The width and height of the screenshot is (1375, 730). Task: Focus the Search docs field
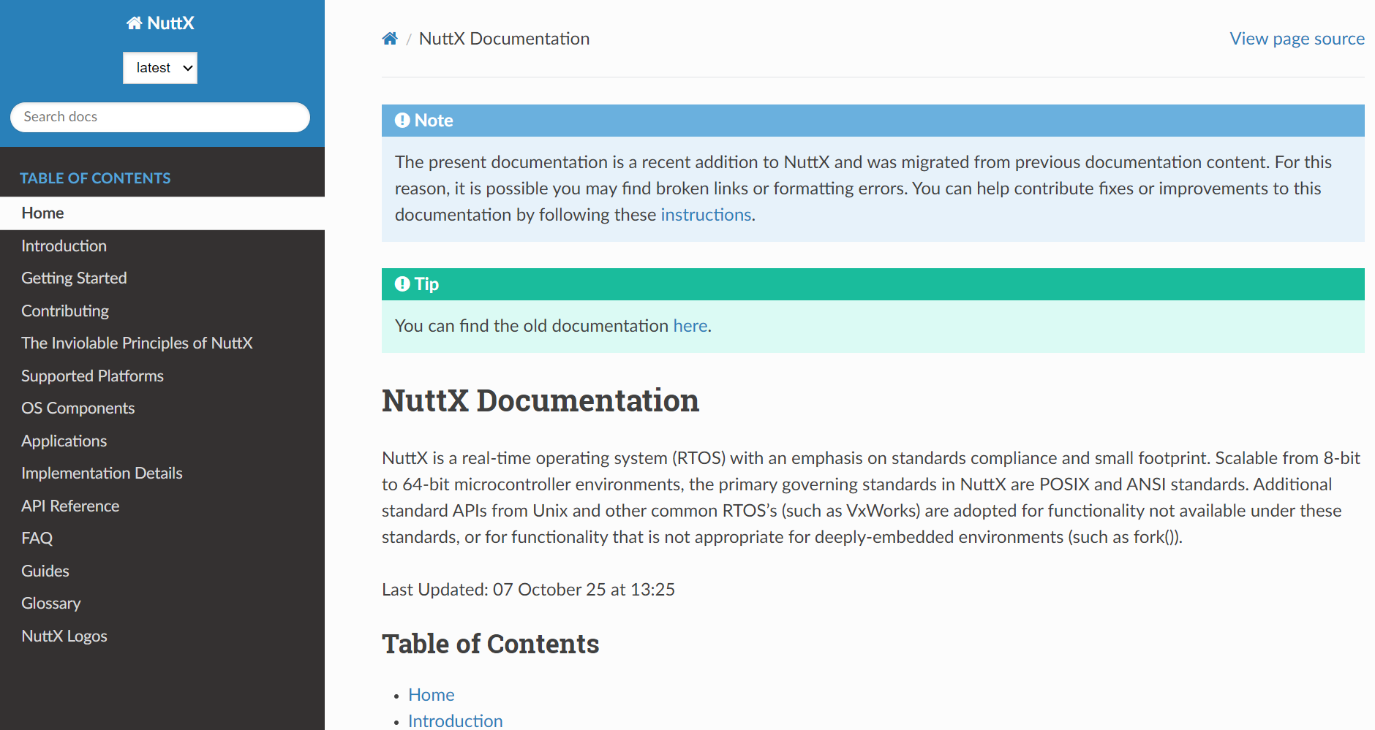[160, 117]
